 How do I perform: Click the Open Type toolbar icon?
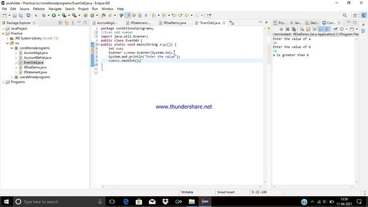pos(103,16)
